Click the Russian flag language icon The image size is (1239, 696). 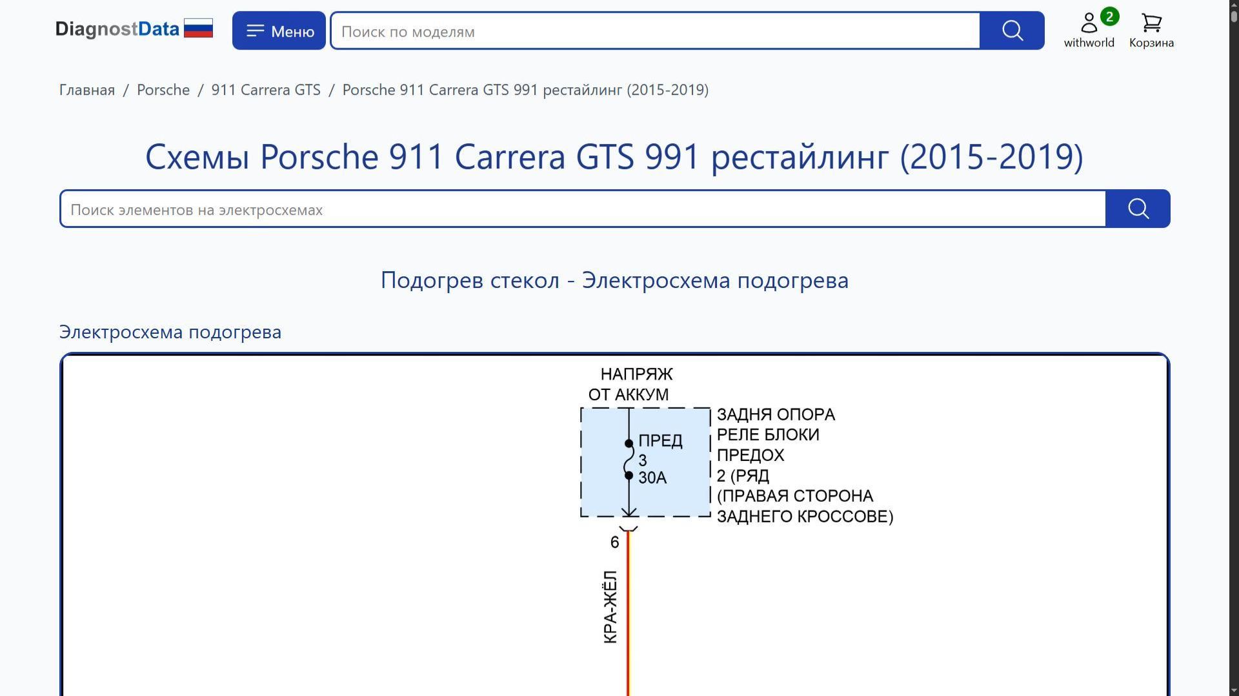click(x=198, y=28)
